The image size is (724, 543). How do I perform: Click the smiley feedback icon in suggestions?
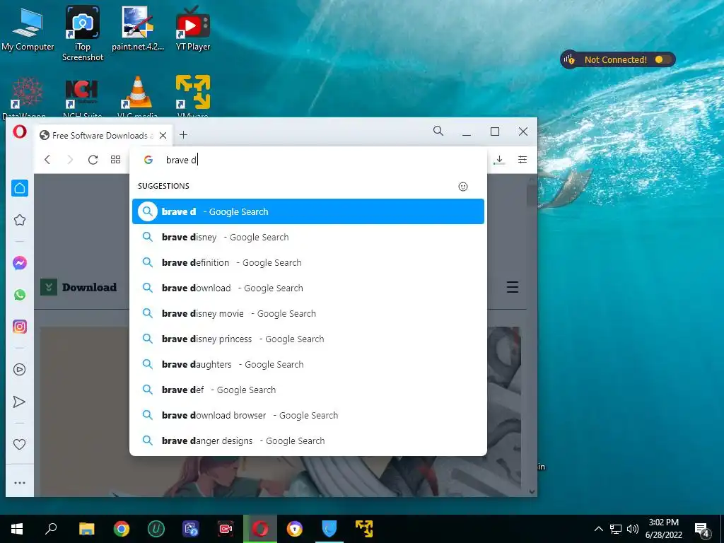pos(463,187)
